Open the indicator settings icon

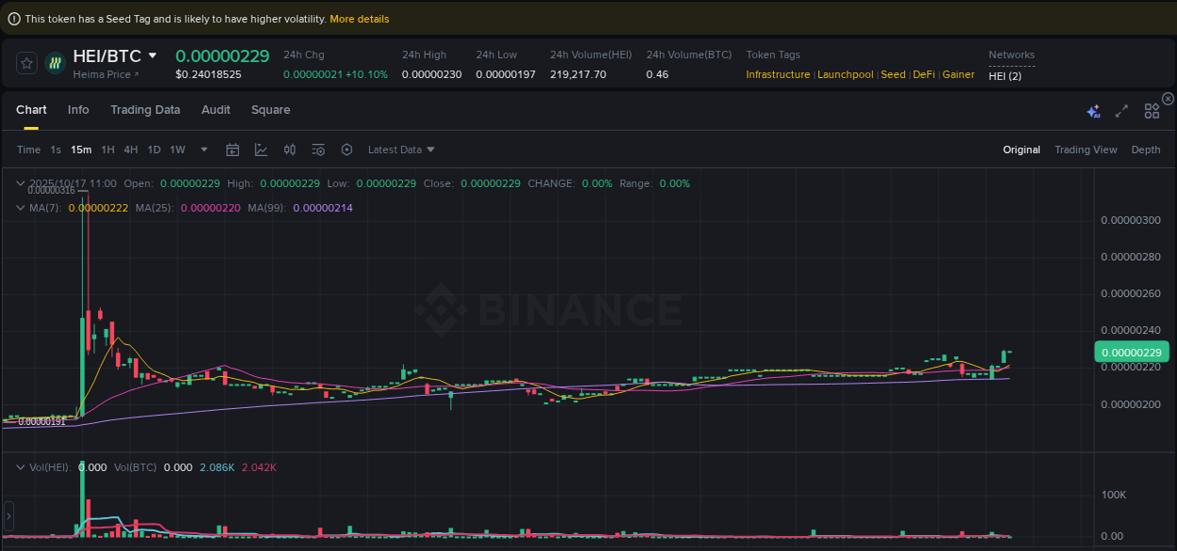pyautogui.click(x=317, y=149)
